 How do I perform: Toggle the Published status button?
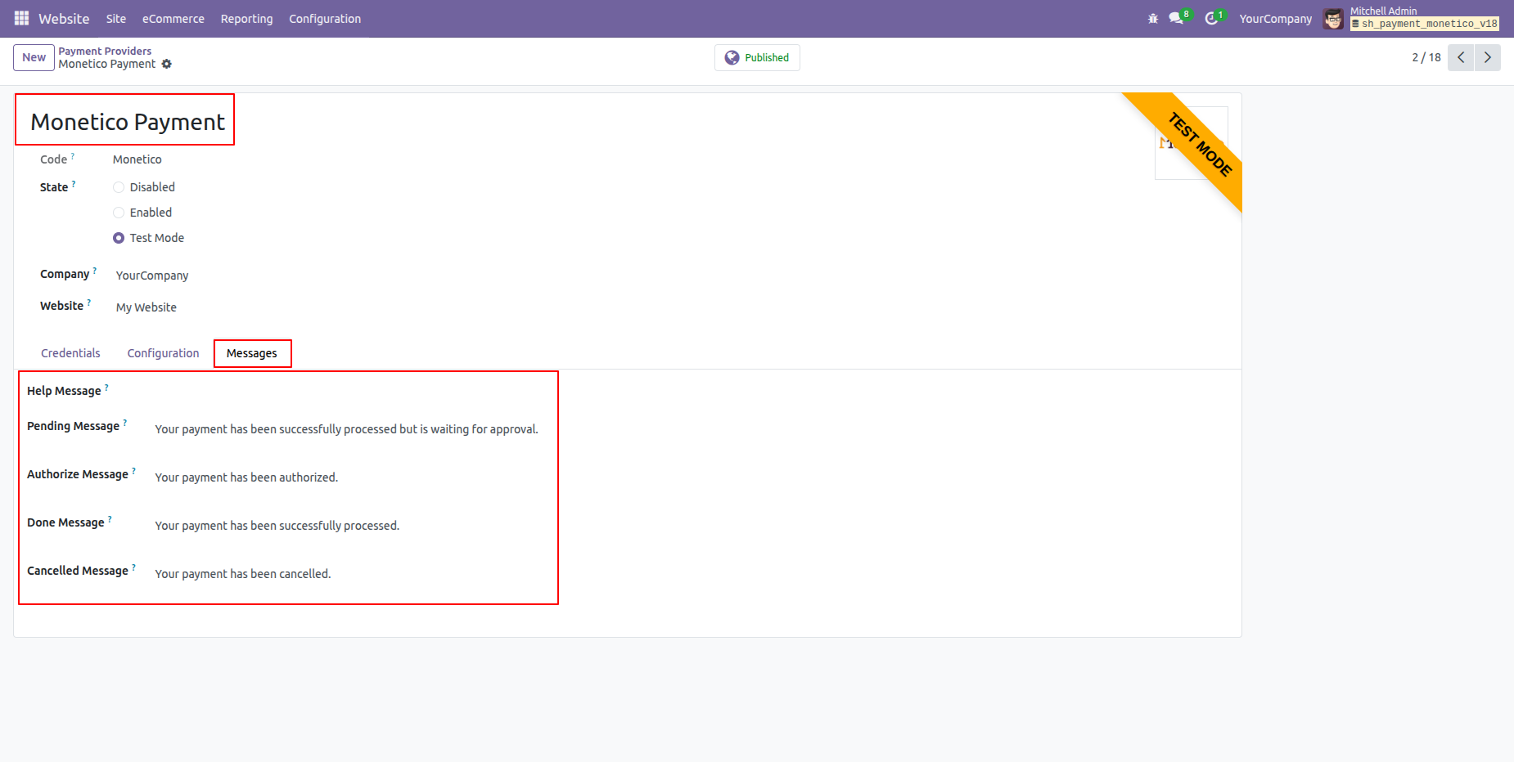pyautogui.click(x=757, y=58)
